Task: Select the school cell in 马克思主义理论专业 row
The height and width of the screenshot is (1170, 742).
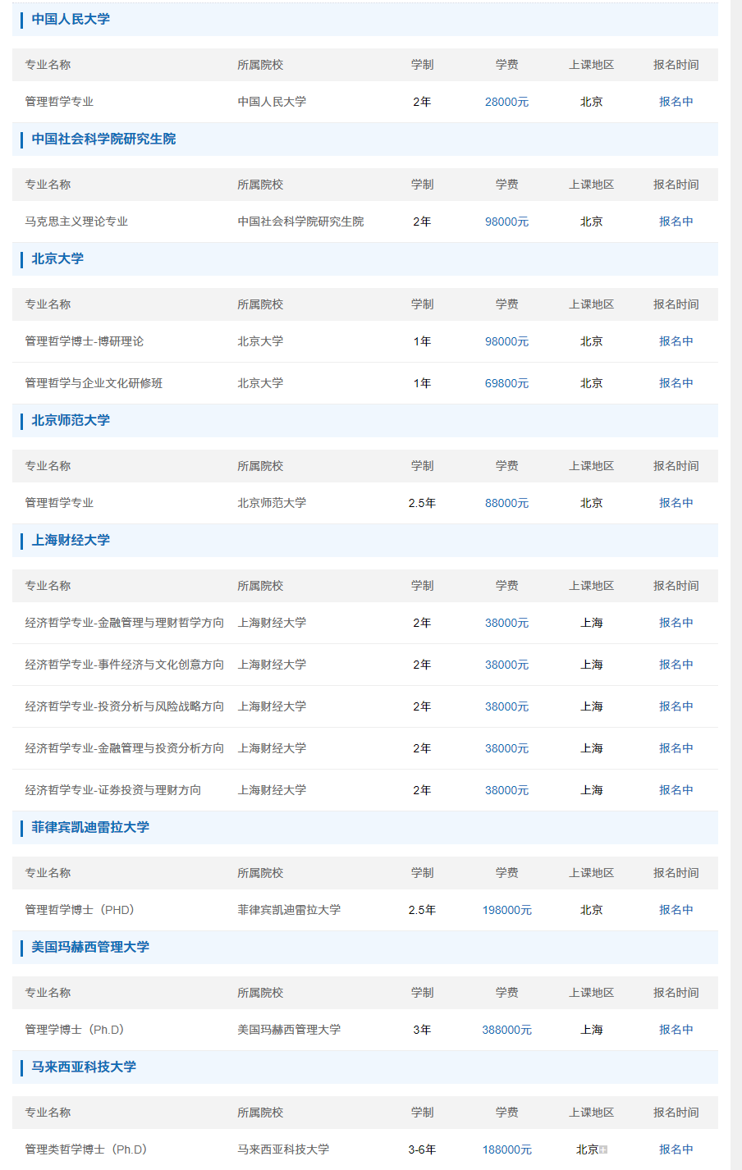Action: pyautogui.click(x=300, y=222)
